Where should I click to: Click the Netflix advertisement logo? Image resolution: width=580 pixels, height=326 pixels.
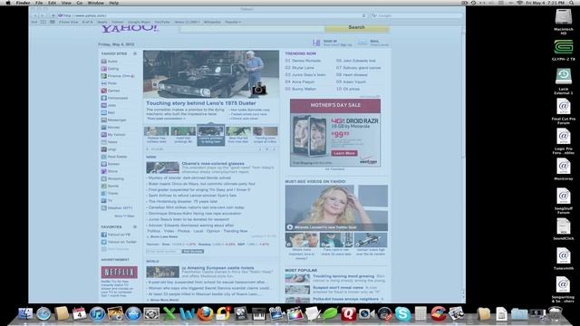click(119, 273)
